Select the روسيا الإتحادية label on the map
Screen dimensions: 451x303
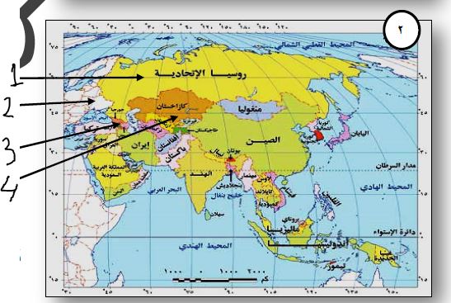[200, 73]
